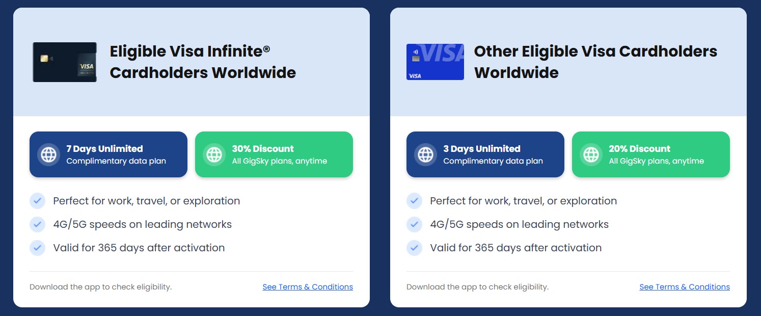Click globe icon in 20% Discount badge

(591, 154)
